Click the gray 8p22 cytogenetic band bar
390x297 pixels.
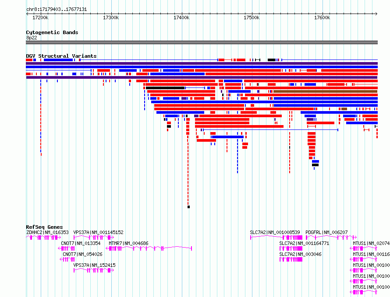(x=202, y=42)
